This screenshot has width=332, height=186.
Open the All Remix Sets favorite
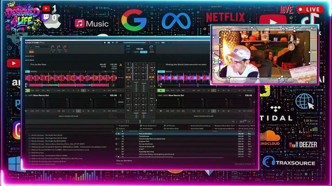171,128
